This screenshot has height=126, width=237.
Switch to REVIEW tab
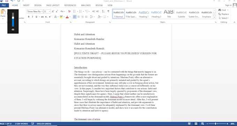99,5
